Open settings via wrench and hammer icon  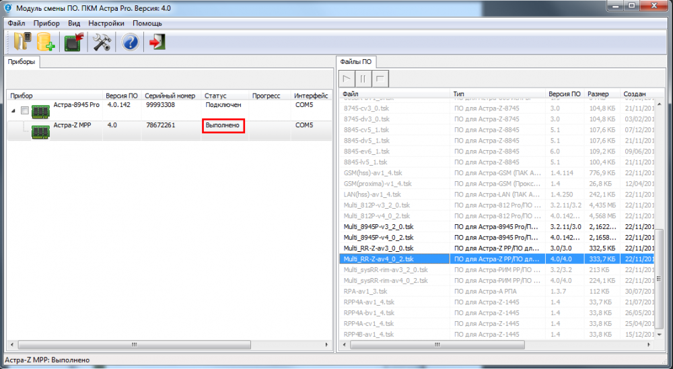tap(102, 42)
